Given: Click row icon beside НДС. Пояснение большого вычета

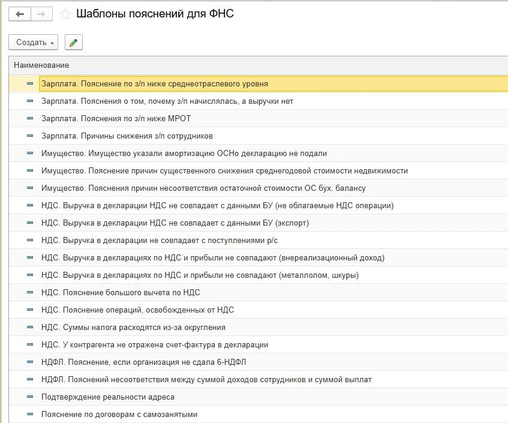Looking at the screenshot, I should click(x=30, y=293).
